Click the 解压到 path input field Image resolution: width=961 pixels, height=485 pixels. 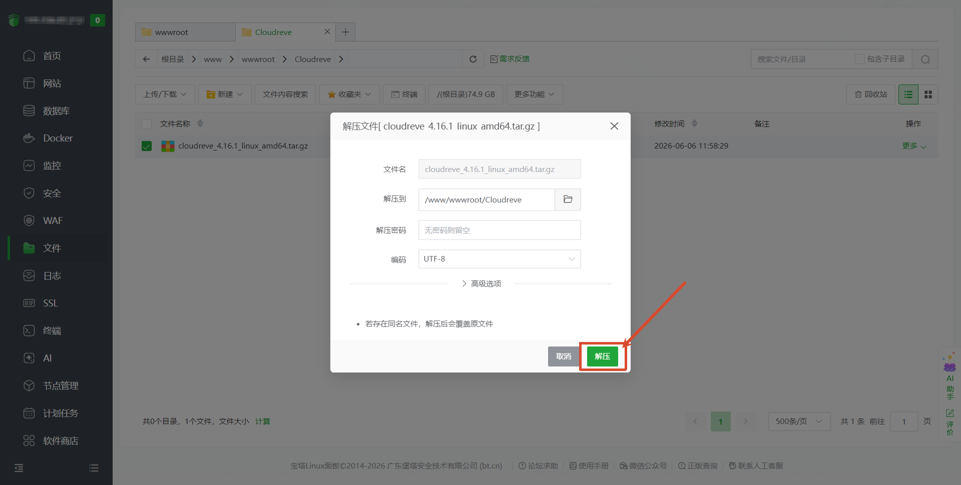pyautogui.click(x=487, y=199)
